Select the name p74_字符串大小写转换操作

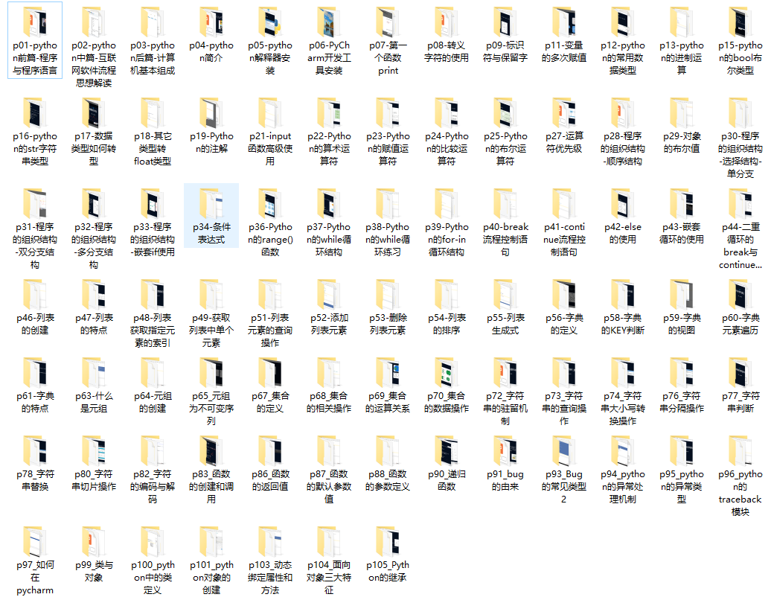622,408
